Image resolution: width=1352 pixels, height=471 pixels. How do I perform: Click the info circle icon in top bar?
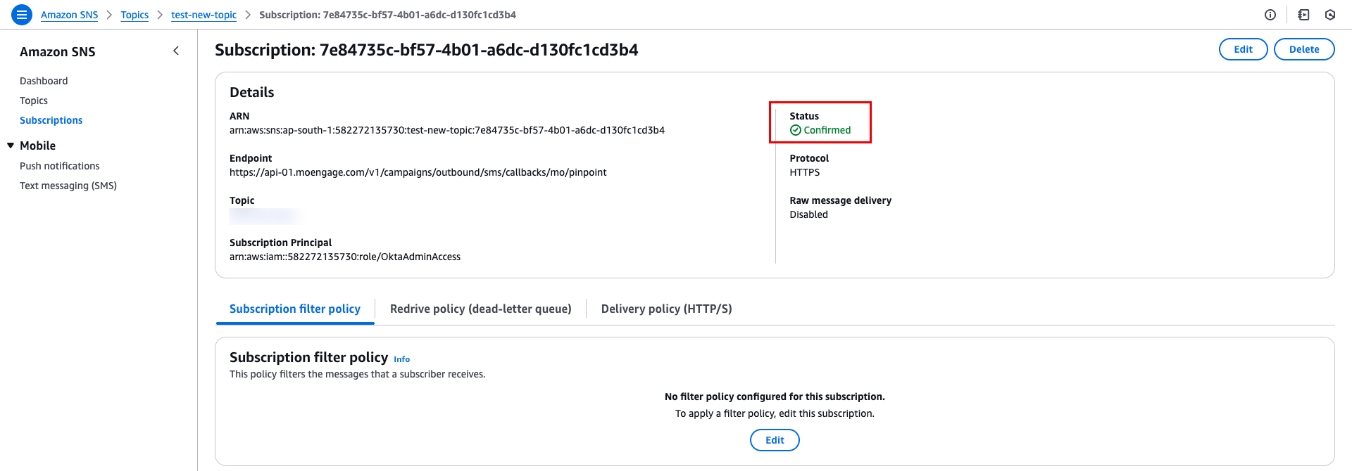pos(1270,15)
